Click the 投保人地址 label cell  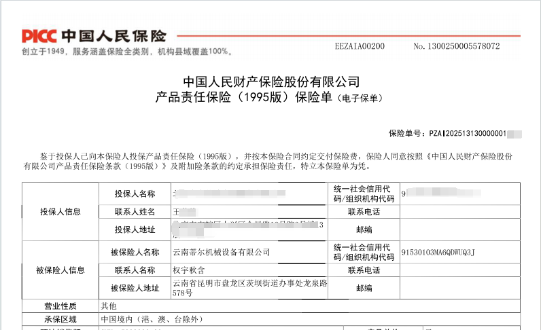pos(135,230)
